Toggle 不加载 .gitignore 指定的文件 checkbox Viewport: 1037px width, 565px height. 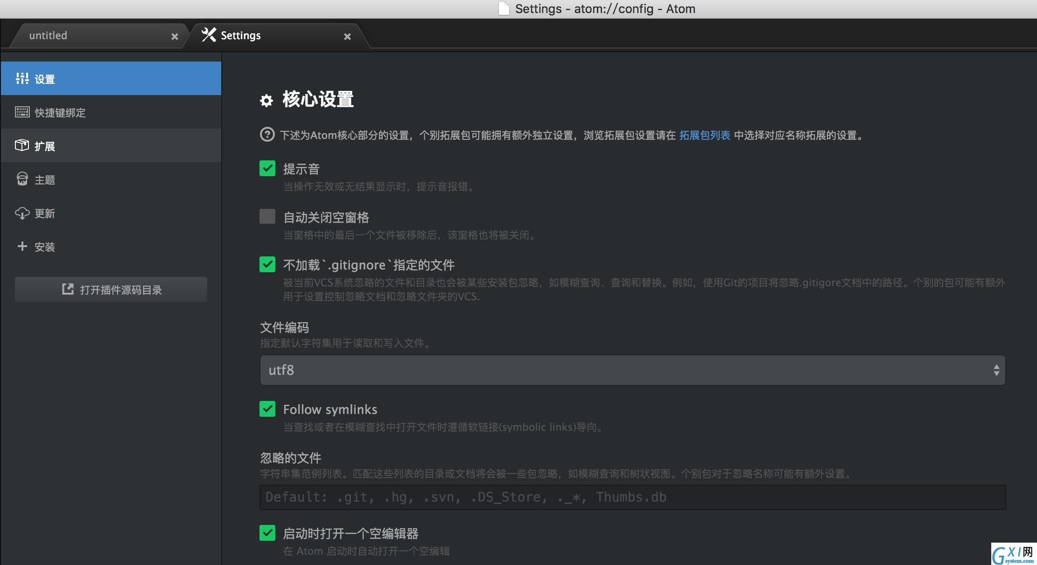click(x=267, y=264)
